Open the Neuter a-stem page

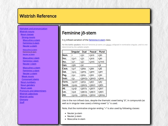30,46
